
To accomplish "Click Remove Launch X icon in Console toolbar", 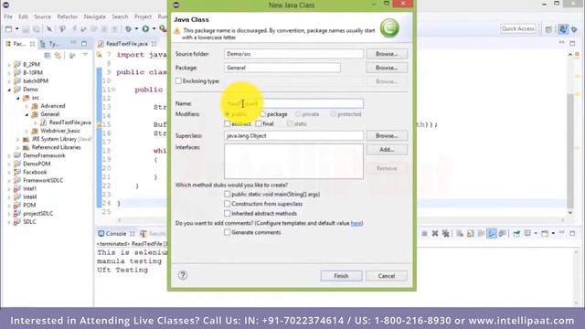I will tap(435, 234).
